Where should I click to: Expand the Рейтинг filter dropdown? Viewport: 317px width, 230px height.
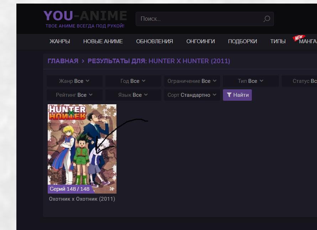pos(74,95)
